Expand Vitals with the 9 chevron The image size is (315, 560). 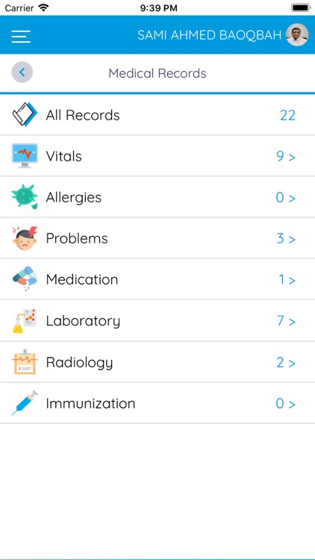tap(286, 157)
